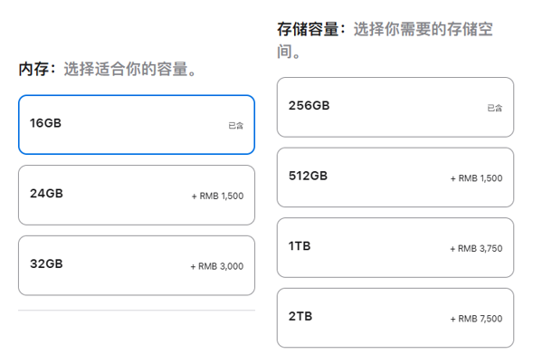
Task: Click the + RMB 3,750 price on 1TB
Action: [x=476, y=249]
